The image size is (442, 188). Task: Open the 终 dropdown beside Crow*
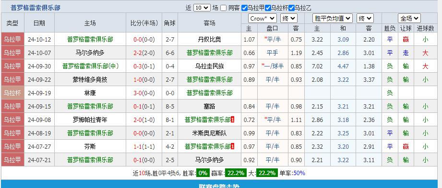click(x=288, y=19)
